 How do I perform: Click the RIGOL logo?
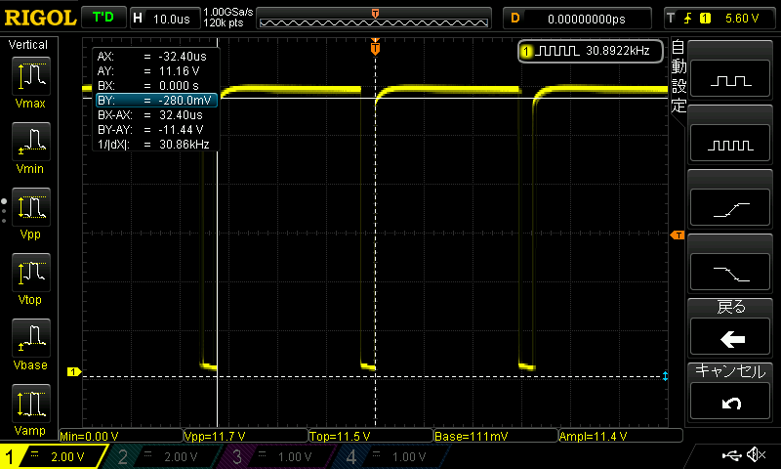pos(40,18)
